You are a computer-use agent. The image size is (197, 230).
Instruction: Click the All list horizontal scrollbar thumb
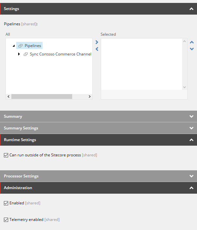pos(42,97)
